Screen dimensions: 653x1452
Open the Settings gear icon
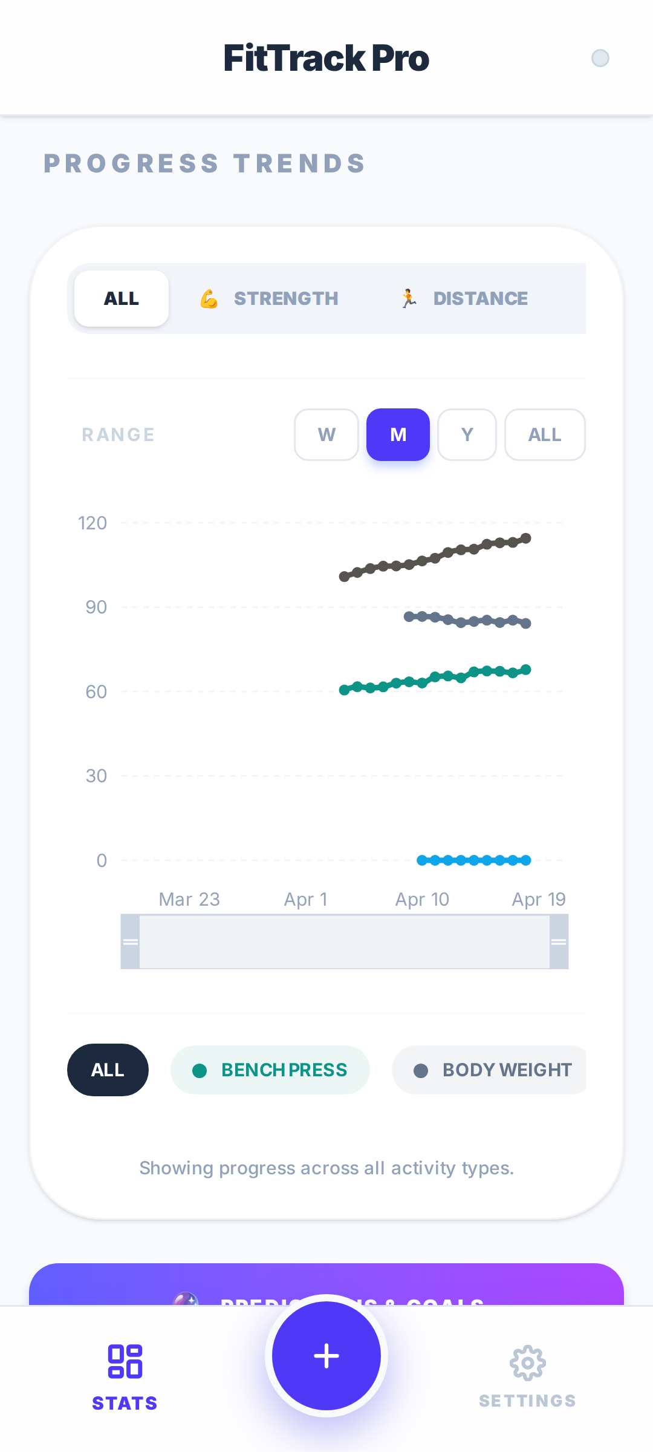pos(528,1363)
